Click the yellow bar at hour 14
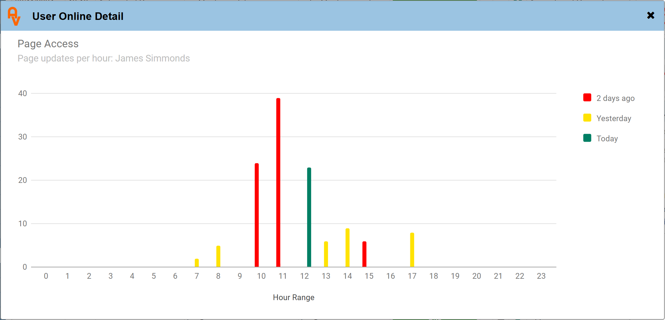This screenshot has width=665, height=320. point(347,248)
